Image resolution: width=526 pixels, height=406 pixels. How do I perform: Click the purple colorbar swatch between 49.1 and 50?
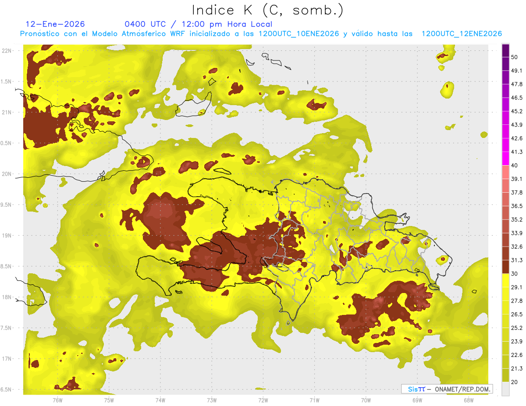[505, 64]
